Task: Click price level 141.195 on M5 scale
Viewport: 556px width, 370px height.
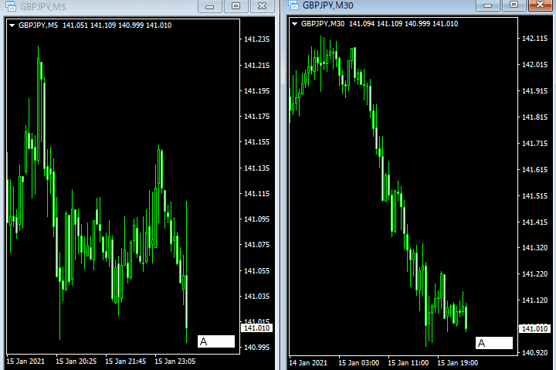Action: coord(256,91)
